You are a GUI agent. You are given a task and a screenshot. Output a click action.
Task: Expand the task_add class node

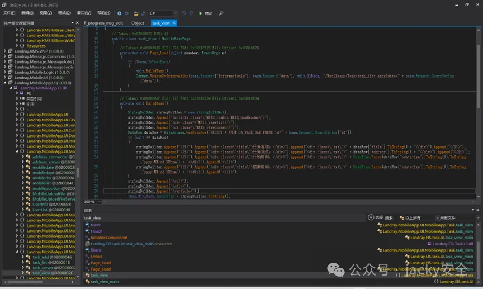(x=23, y=257)
